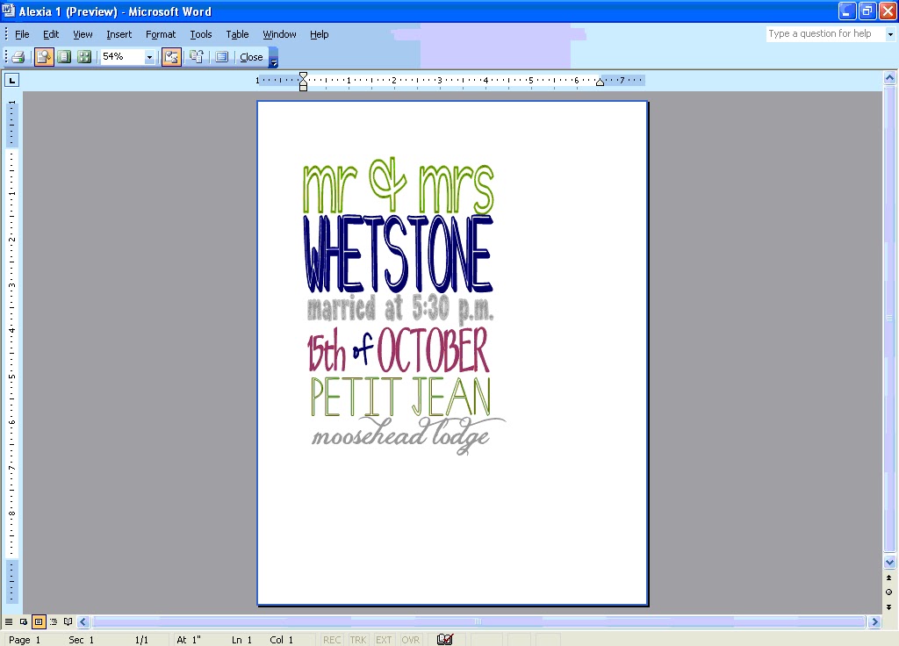Open the toolbar options chevron
The width and height of the screenshot is (899, 646).
point(273,62)
